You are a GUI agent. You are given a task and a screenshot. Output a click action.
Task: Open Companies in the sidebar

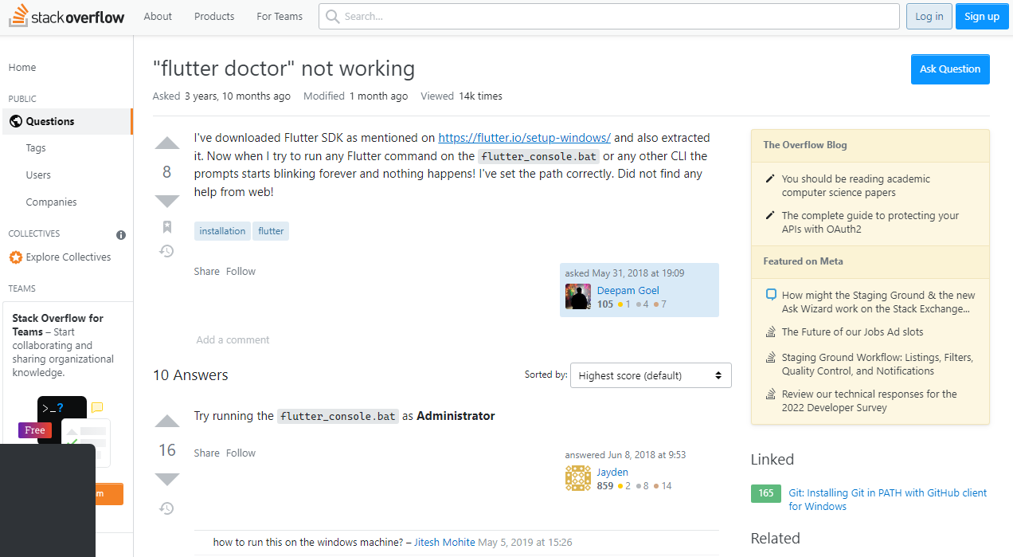tap(51, 202)
